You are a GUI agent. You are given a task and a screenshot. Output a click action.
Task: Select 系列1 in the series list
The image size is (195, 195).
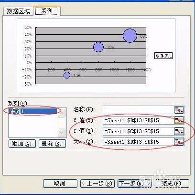33,111
